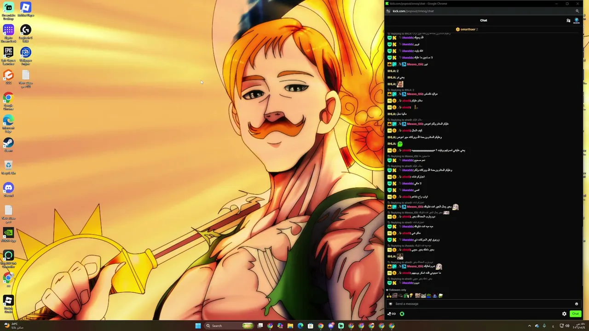Click the Chat heading text
The image size is (589, 331).
tap(484, 20)
